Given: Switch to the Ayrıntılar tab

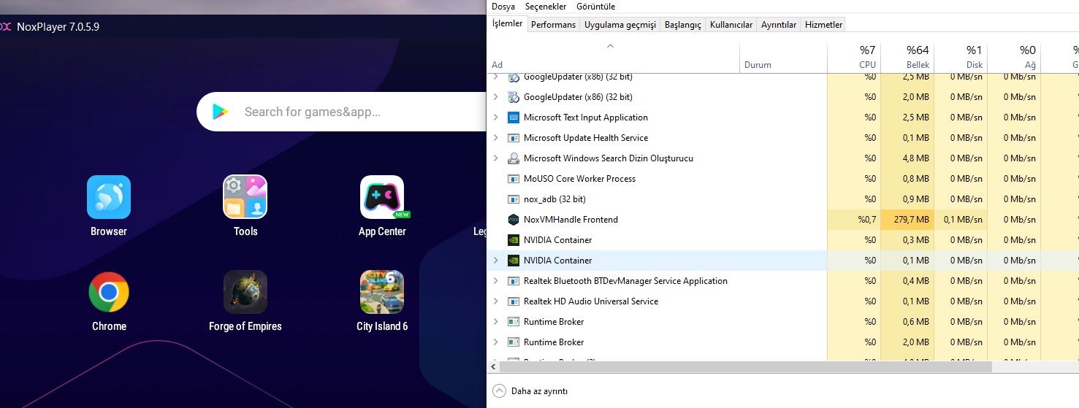Looking at the screenshot, I should point(779,25).
